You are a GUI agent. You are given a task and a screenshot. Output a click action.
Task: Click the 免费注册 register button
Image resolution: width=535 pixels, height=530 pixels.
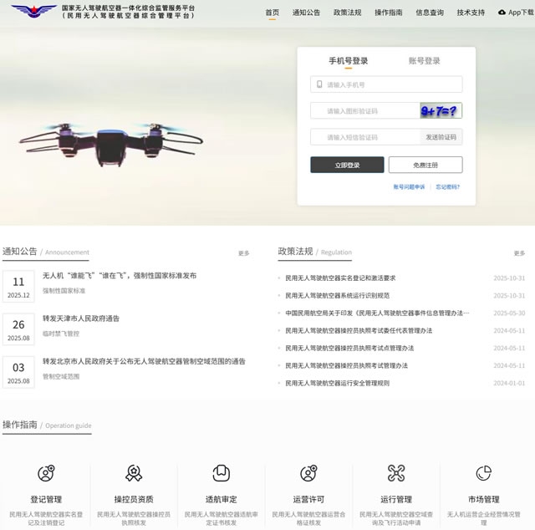click(425, 165)
